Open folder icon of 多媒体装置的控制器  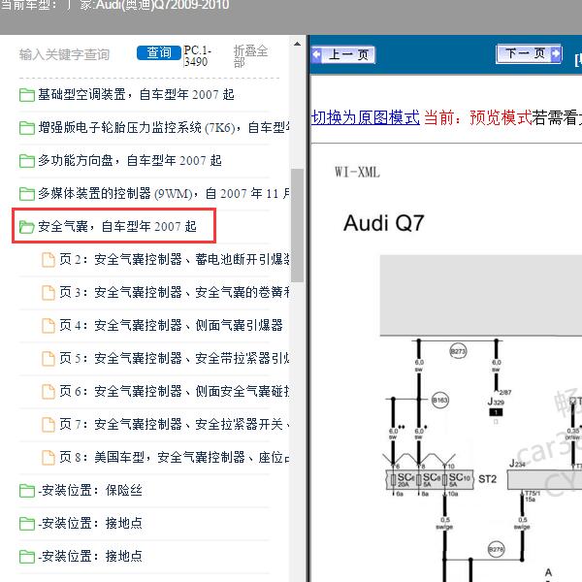click(x=27, y=193)
